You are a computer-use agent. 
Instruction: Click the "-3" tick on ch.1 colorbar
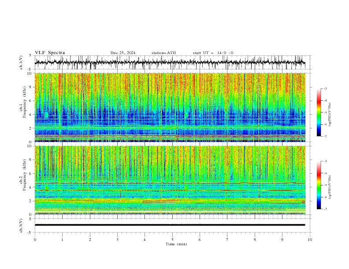325,88
